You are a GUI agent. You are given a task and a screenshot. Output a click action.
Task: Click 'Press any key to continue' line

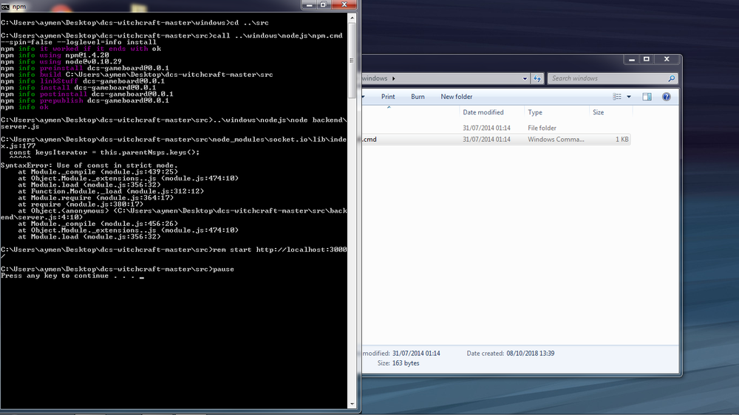pyautogui.click(x=72, y=276)
